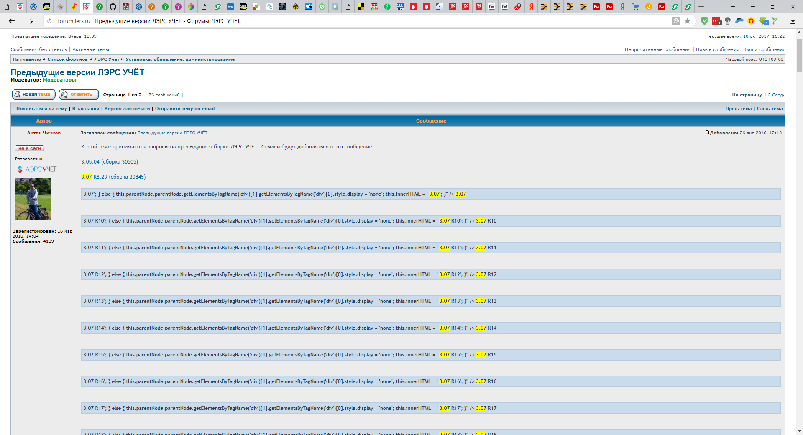Open the wheat emblem tab icon
The width and height of the screenshot is (803, 435).
[x=296, y=7]
